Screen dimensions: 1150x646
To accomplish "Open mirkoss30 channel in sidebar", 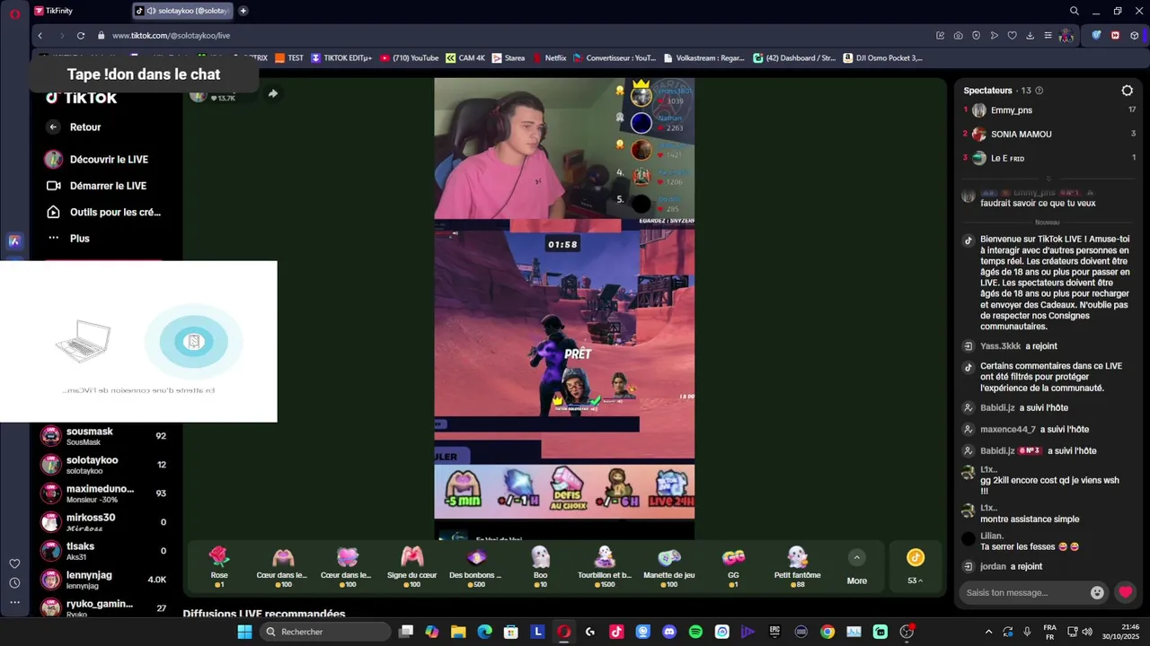I will [104, 522].
